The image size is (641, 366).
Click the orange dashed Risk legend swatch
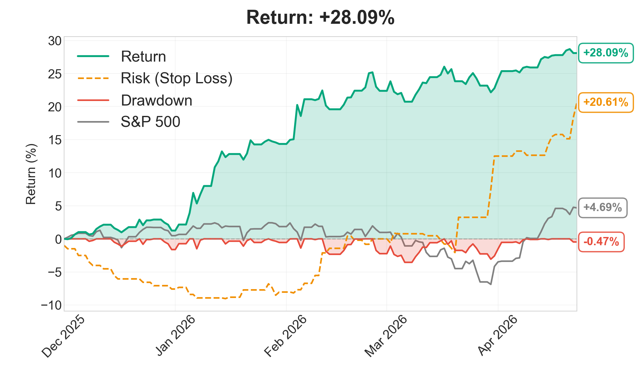(93, 78)
